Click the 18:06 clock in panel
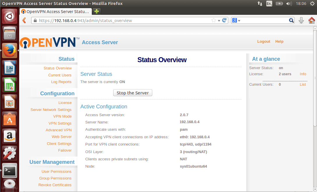 pyautogui.click(x=301, y=3)
